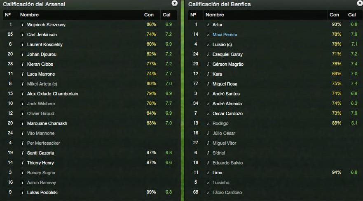Expand Calificación del Benfica panel dropdown arrow

pyautogui.click(x=360, y=3)
